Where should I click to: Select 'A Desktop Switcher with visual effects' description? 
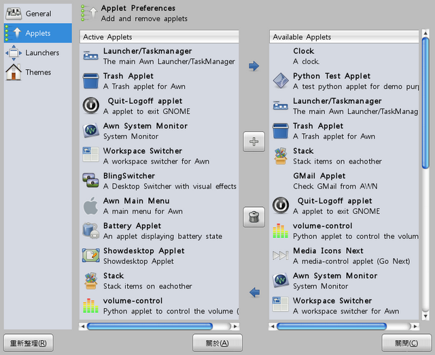[170, 186]
